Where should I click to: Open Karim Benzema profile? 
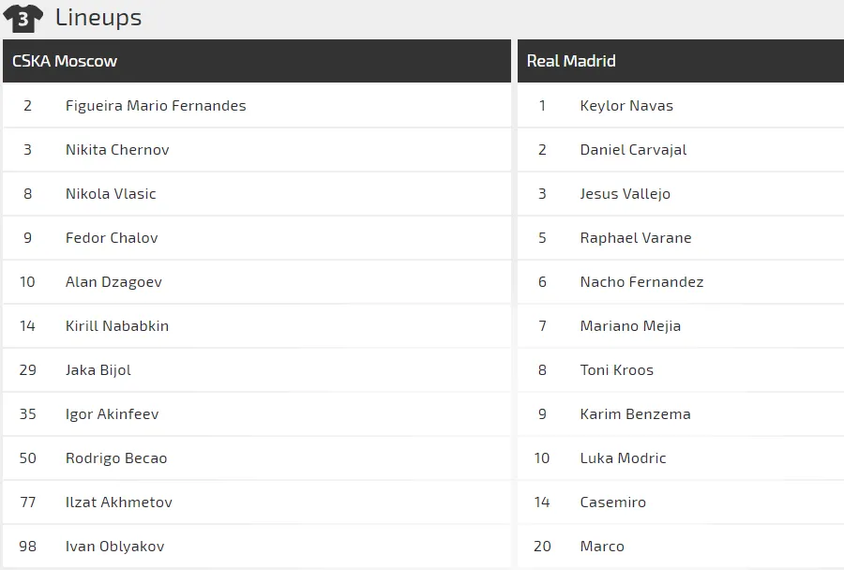pyautogui.click(x=635, y=414)
